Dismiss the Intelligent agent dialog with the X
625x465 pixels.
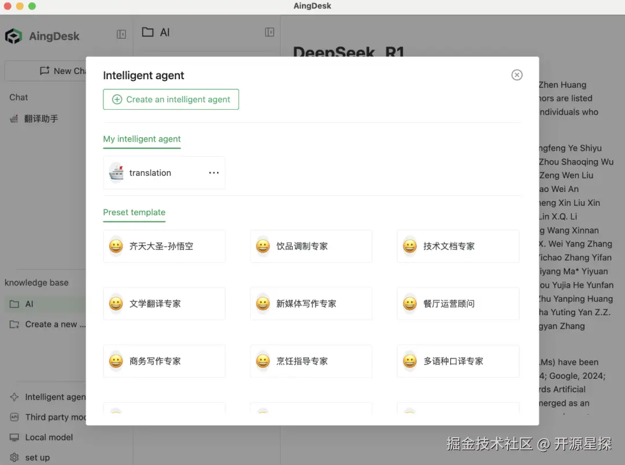point(516,75)
